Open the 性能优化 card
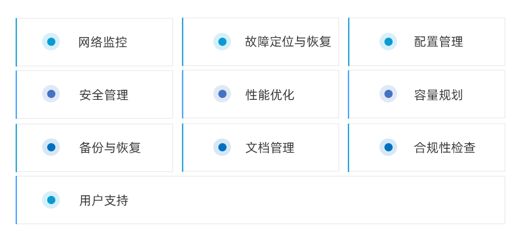Image resolution: width=521 pixels, height=238 pixels. click(260, 94)
